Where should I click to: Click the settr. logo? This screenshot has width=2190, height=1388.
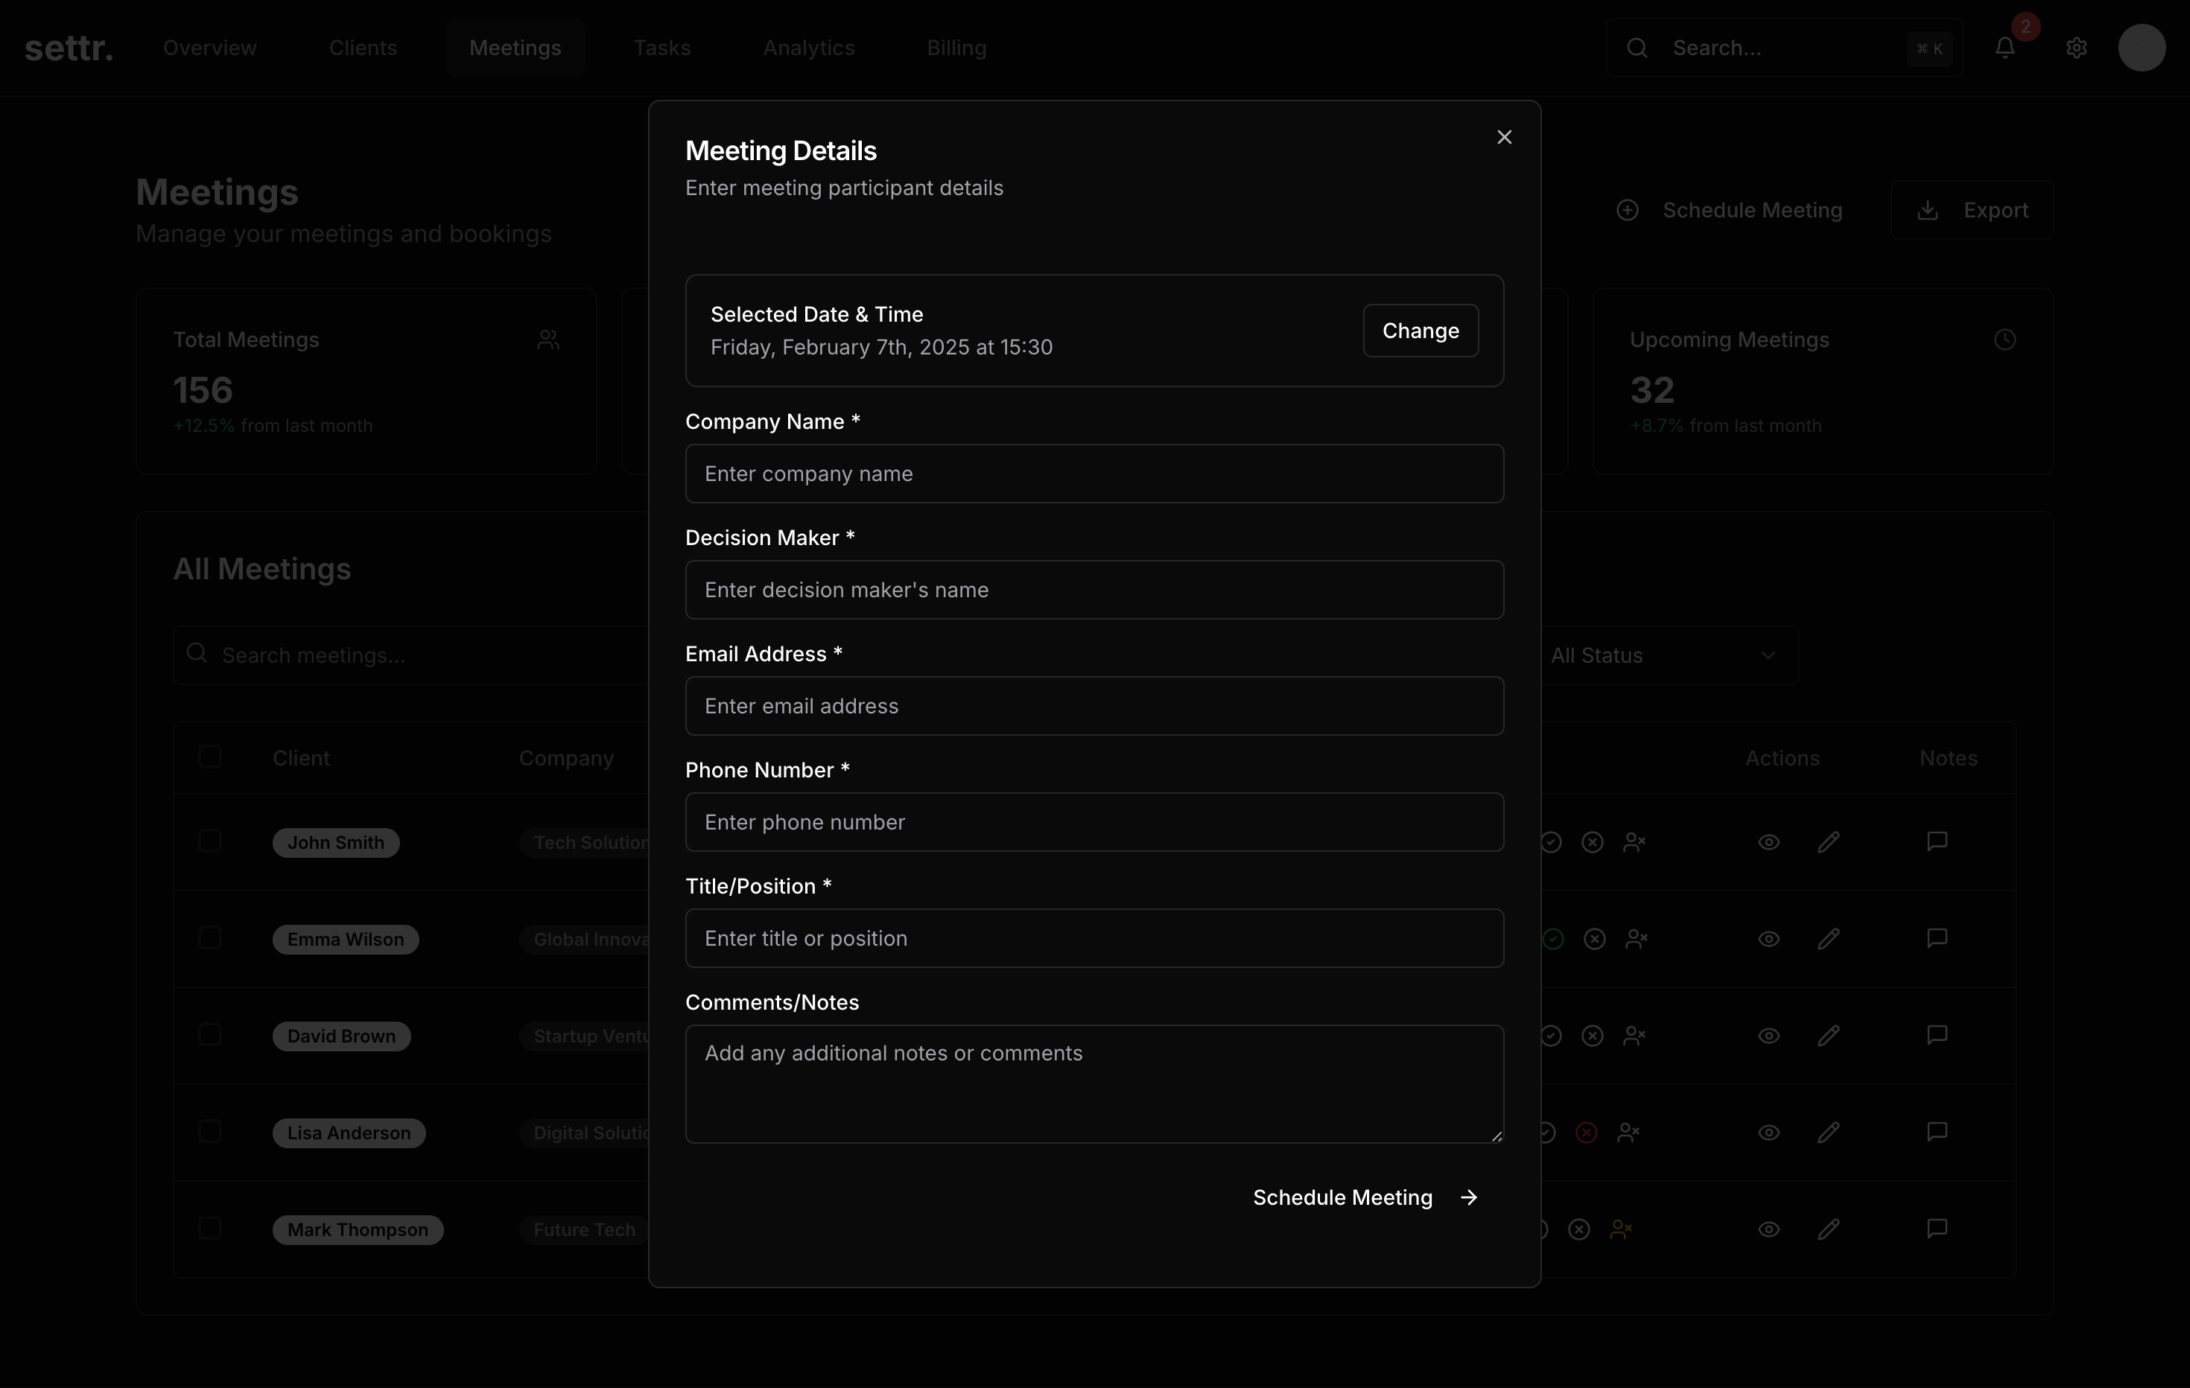click(69, 48)
